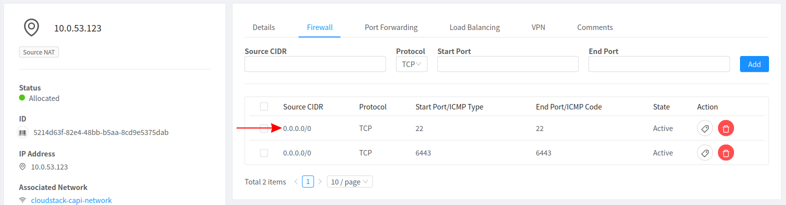Open the Load Balancing tab
786x205 pixels.
click(x=474, y=27)
